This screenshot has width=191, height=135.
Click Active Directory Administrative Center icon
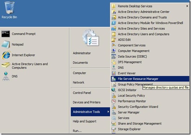point(114,12)
